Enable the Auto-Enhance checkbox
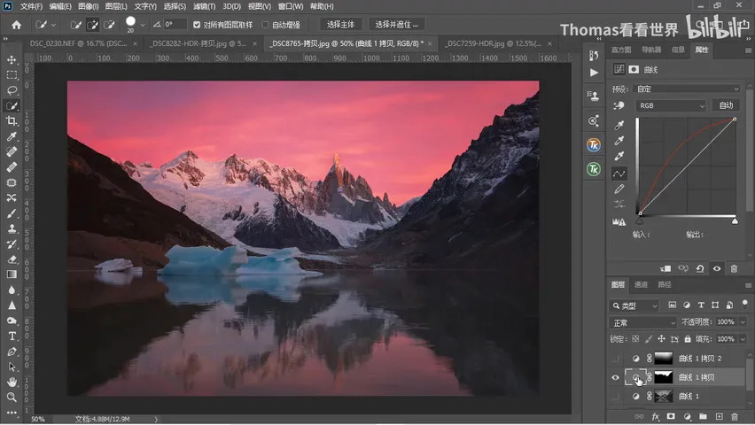This screenshot has height=425, width=755. pos(265,25)
